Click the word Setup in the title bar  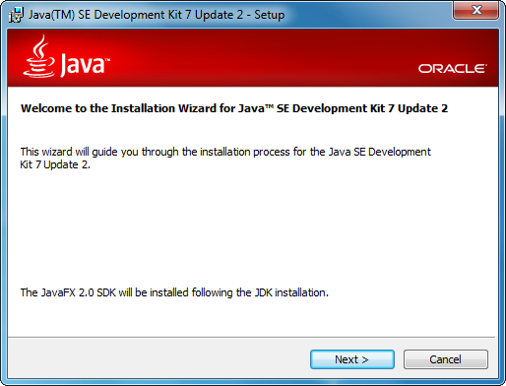click(270, 15)
